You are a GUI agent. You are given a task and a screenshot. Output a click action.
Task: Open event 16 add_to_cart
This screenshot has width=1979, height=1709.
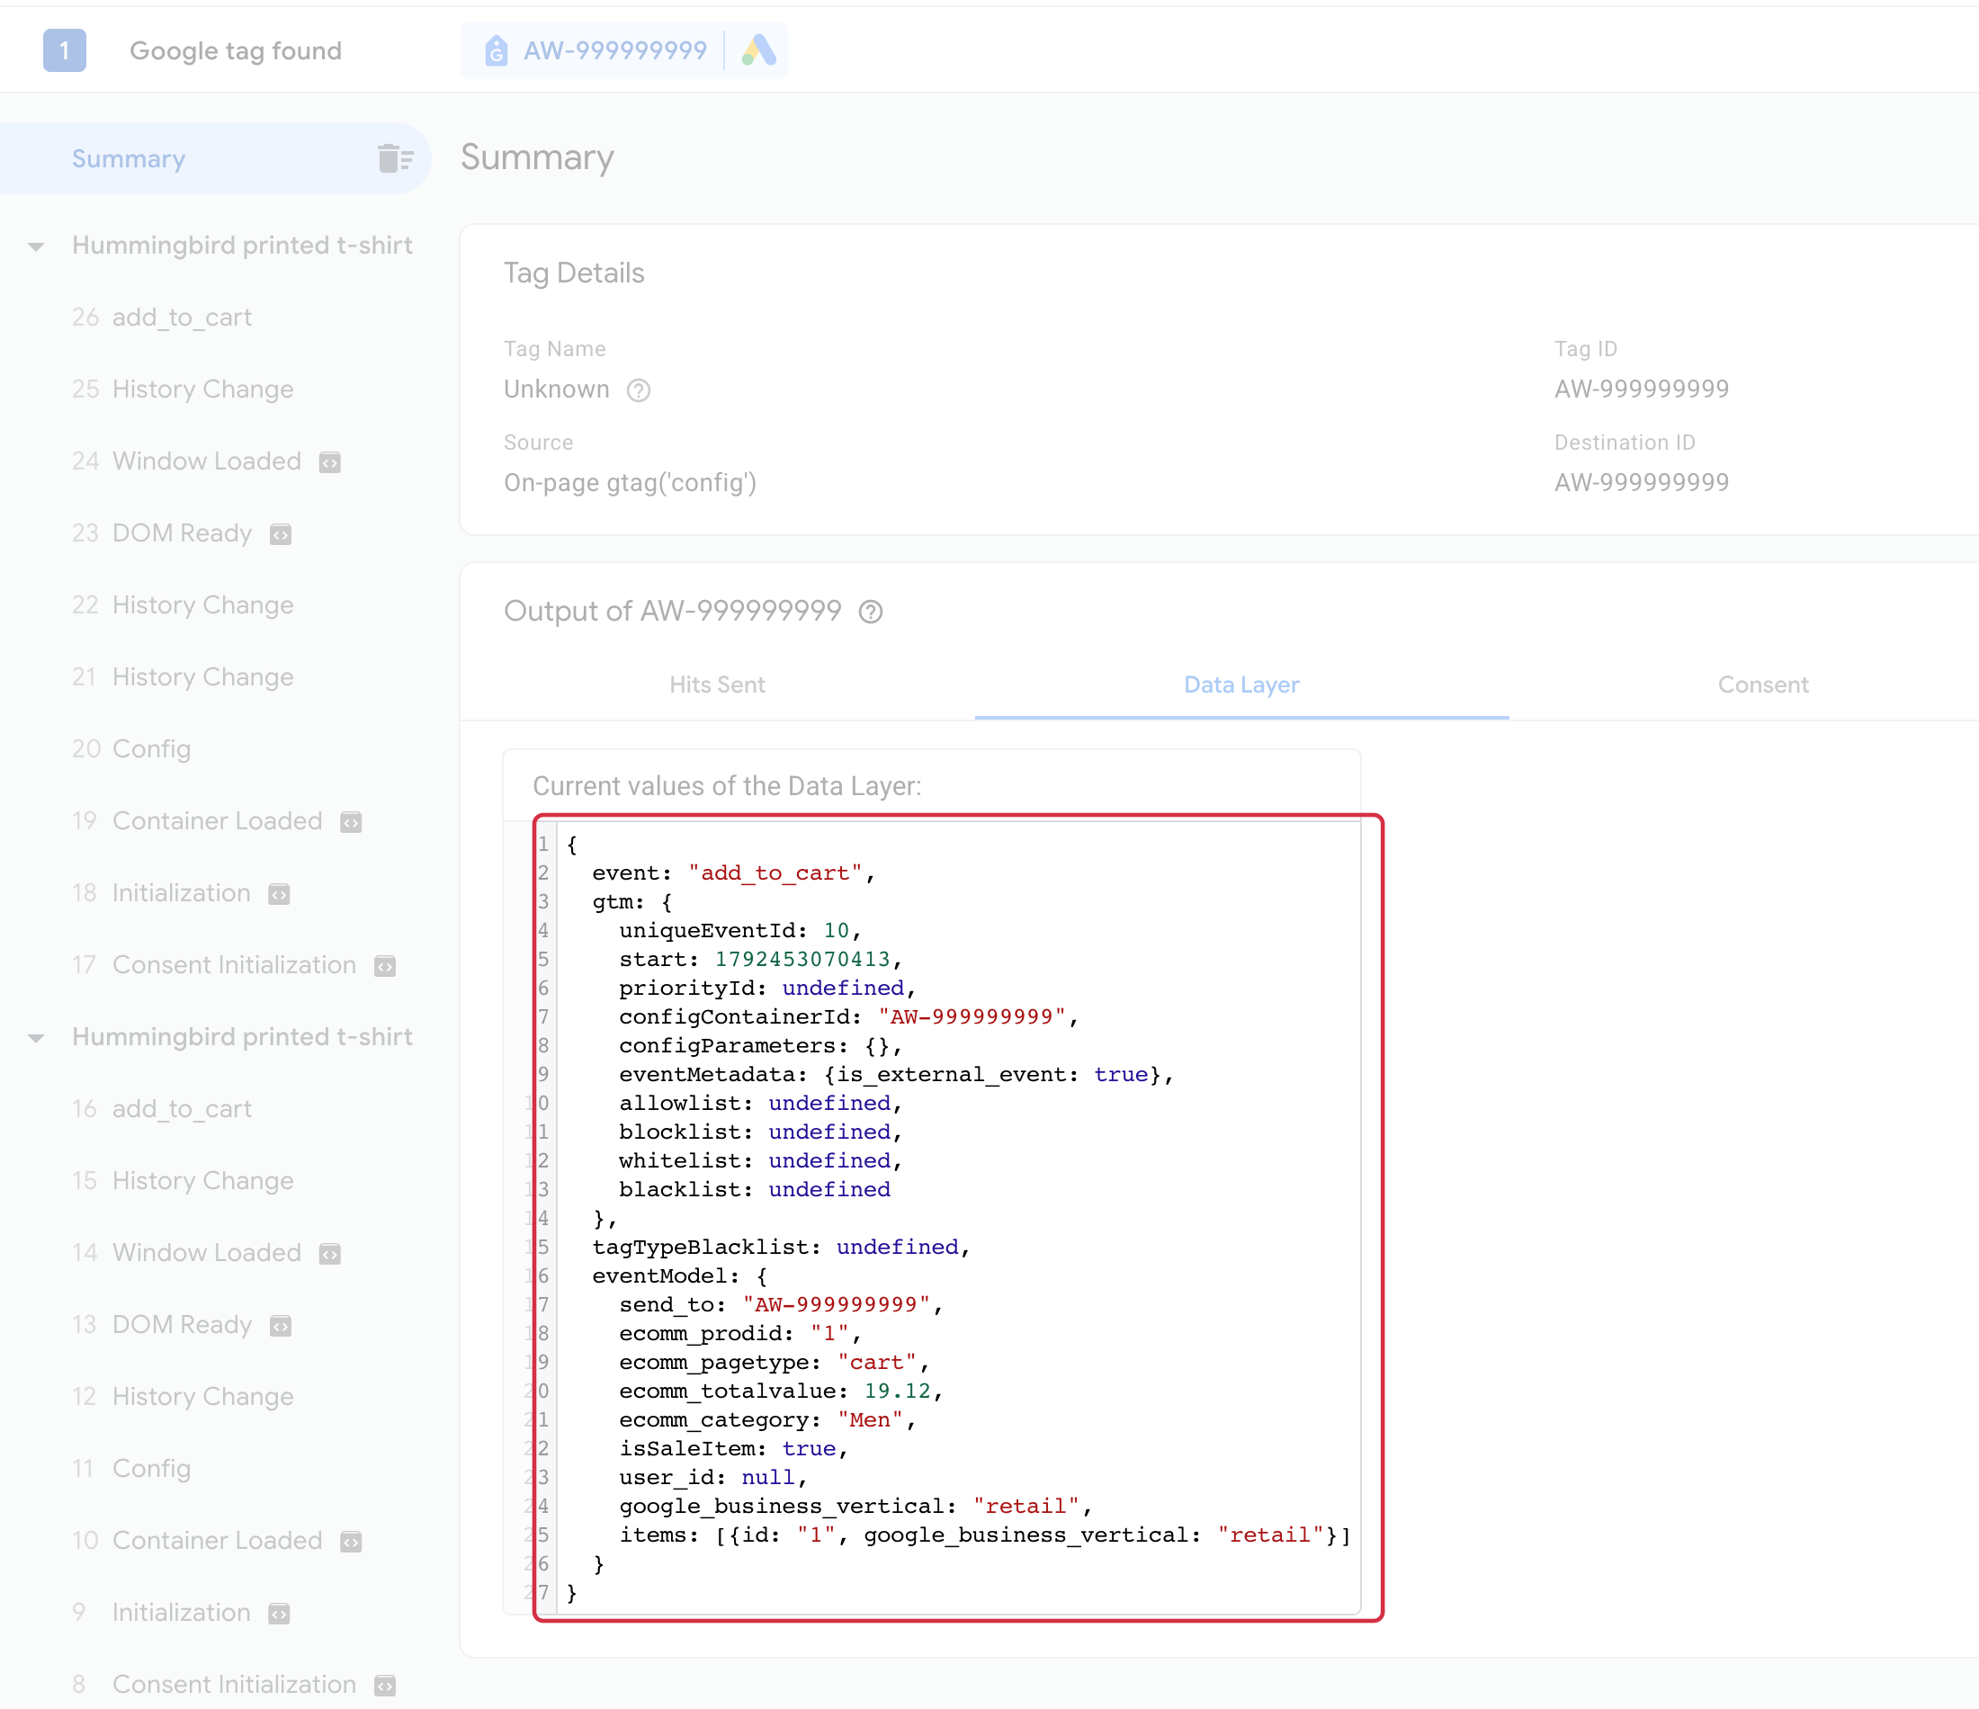coord(163,1109)
